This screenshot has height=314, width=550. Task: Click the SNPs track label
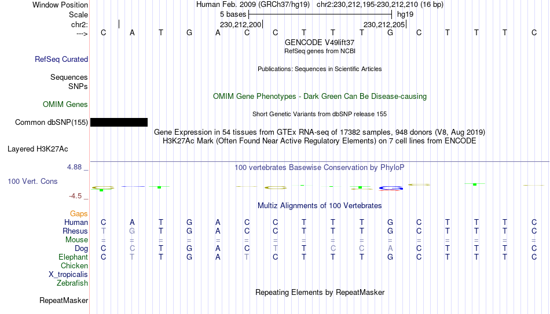[78, 86]
